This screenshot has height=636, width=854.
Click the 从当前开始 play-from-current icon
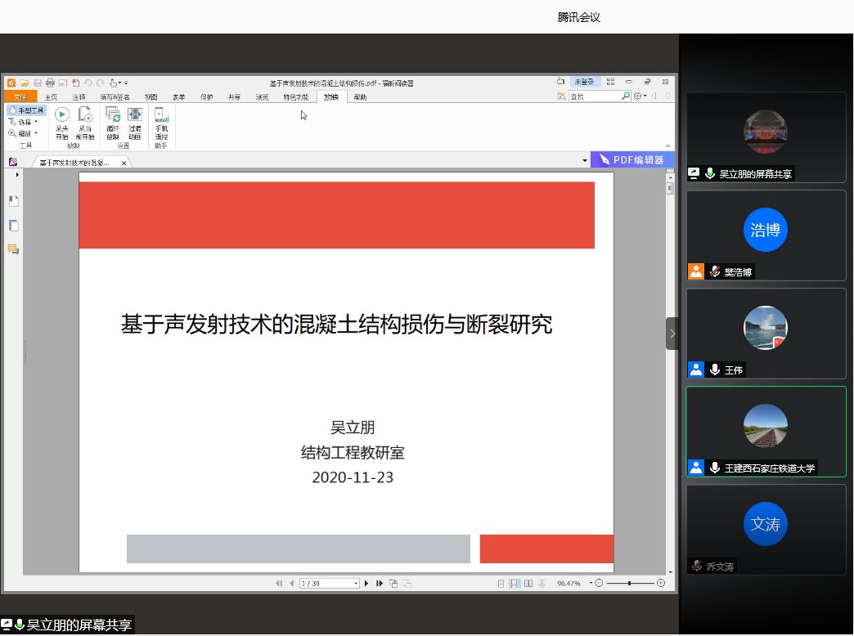pos(85,116)
